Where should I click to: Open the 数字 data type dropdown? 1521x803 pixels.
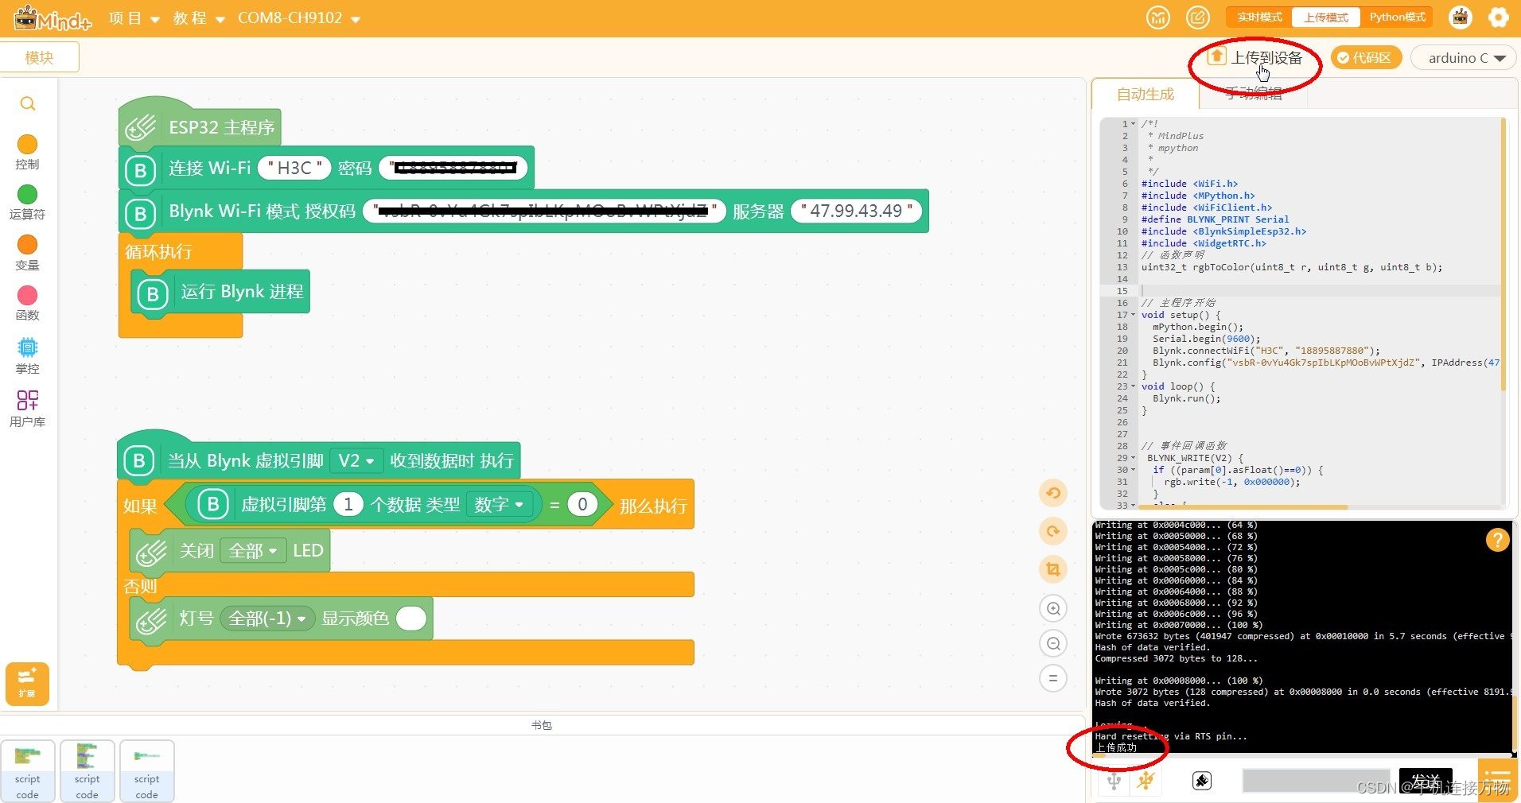(x=499, y=504)
